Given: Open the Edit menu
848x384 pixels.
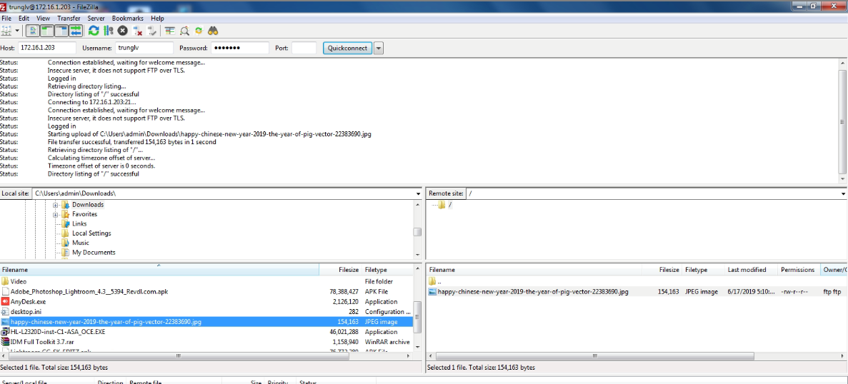Looking at the screenshot, I should pyautogui.click(x=24, y=19).
